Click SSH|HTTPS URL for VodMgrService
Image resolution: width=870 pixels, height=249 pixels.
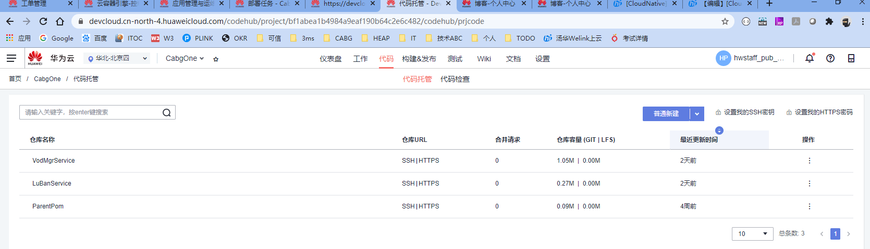(421, 161)
